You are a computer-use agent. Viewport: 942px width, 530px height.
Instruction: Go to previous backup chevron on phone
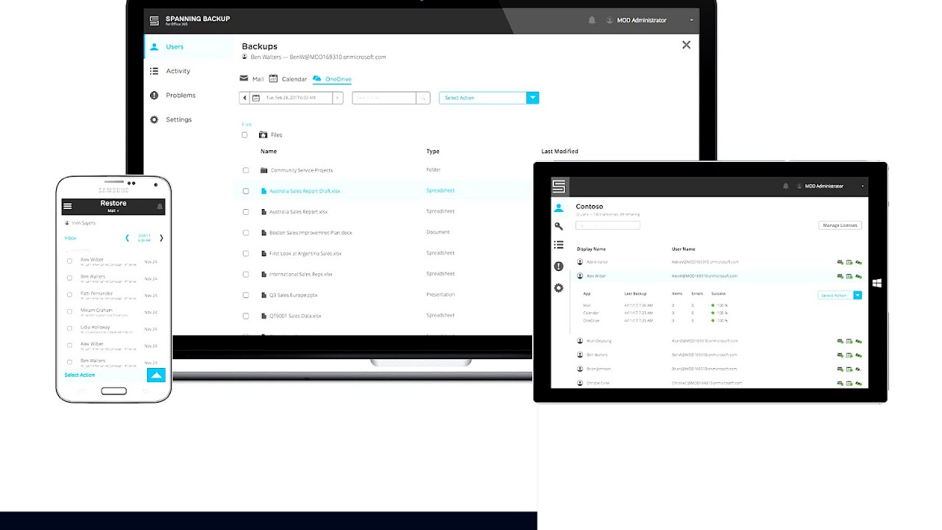point(127,238)
